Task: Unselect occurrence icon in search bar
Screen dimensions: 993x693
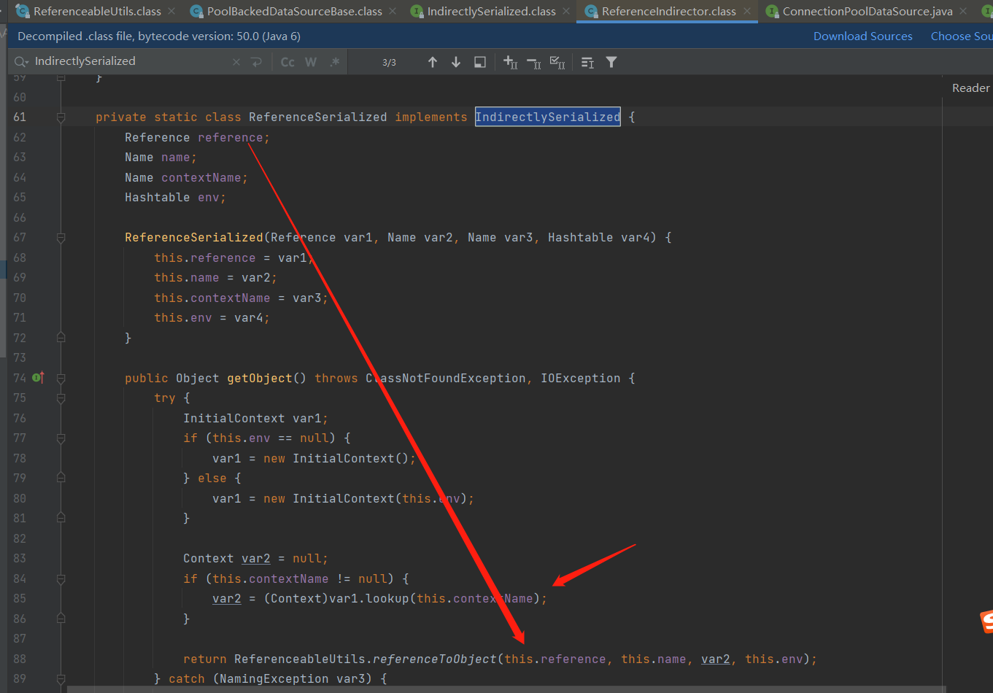Action: [534, 62]
